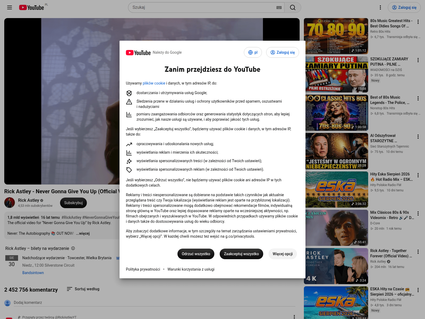Image resolution: width=425 pixels, height=319 pixels.
Task: Click the Dodaj komentarz field
Action: pos(155,303)
